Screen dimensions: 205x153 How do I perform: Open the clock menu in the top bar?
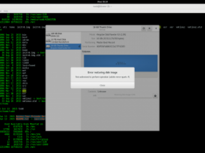pos(102,2)
